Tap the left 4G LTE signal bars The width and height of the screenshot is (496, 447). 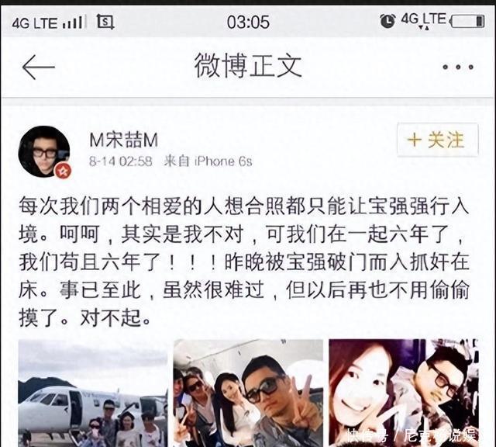coord(74,23)
